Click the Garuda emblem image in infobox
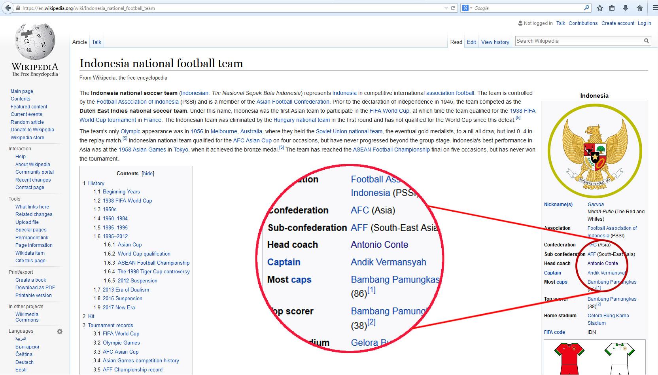 pyautogui.click(x=594, y=151)
